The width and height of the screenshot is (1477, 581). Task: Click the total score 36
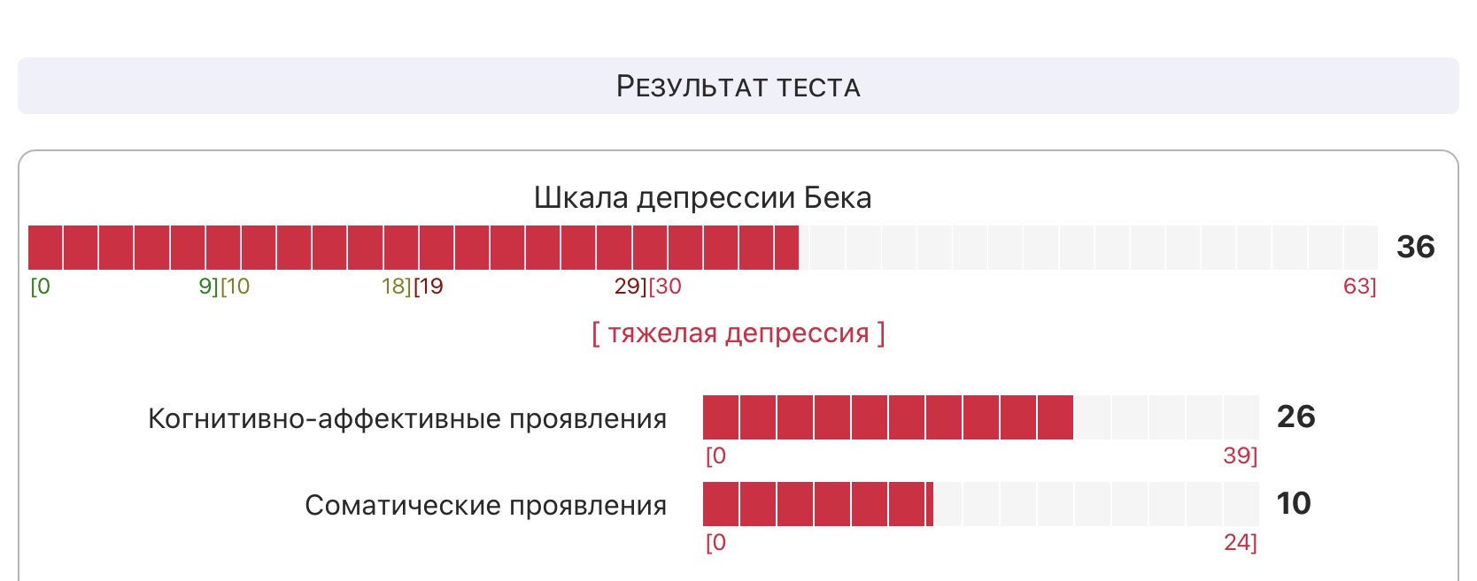click(1415, 247)
